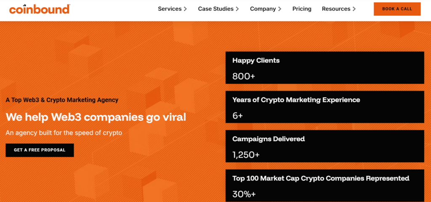The width and height of the screenshot is (431, 202).
Task: Expand the chevron next to Services
Action: [x=186, y=9]
